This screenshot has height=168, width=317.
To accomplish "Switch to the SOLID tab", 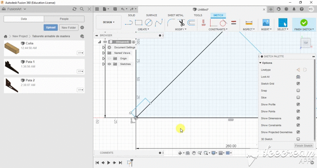I will pyautogui.click(x=131, y=15).
